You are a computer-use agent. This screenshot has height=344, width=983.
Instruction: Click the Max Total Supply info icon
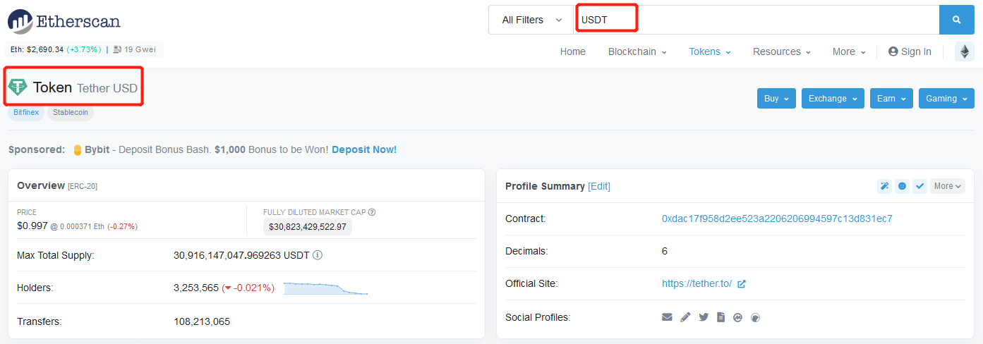click(x=318, y=255)
